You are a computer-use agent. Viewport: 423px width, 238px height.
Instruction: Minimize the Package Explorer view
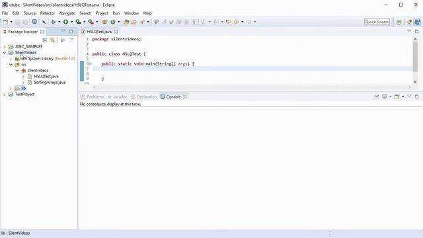point(63,31)
